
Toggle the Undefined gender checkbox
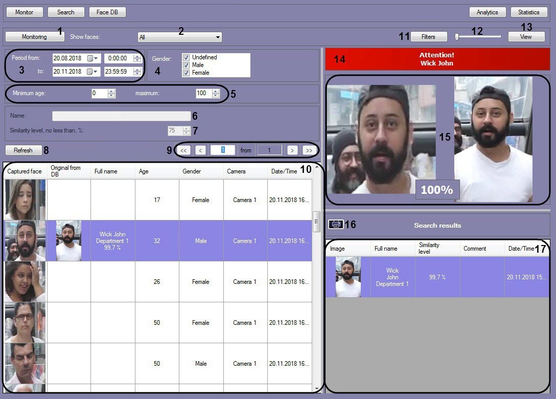click(186, 57)
